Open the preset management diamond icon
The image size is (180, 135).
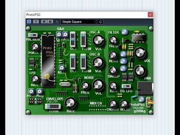[x=100, y=22]
